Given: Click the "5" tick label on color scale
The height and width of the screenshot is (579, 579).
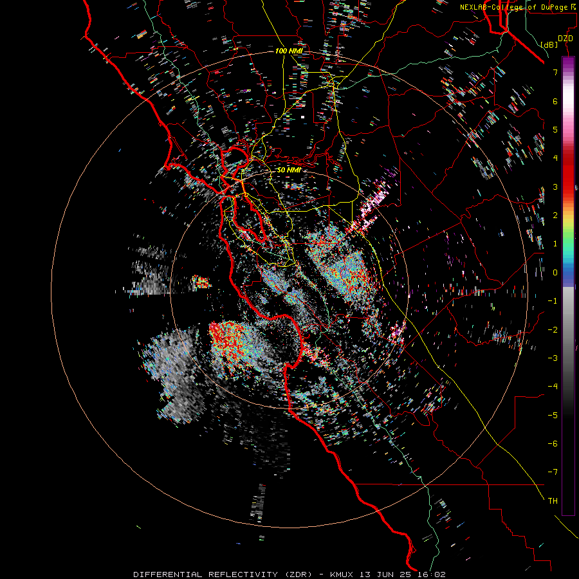Looking at the screenshot, I should click(x=555, y=129).
